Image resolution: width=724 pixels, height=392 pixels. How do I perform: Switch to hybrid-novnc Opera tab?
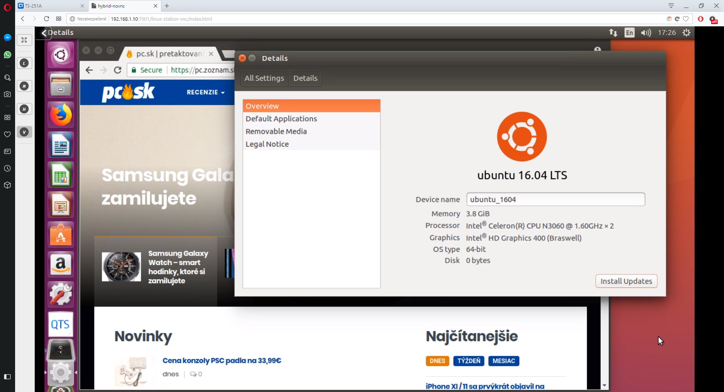pyautogui.click(x=124, y=6)
